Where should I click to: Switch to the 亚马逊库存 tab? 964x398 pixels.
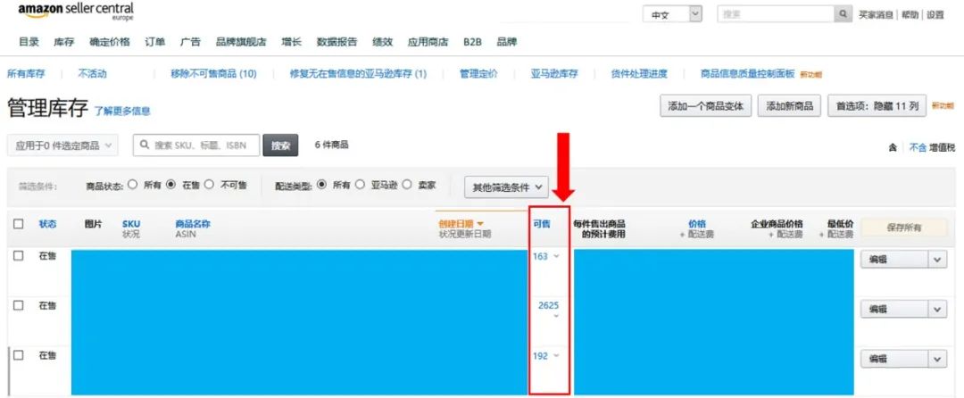point(553,74)
